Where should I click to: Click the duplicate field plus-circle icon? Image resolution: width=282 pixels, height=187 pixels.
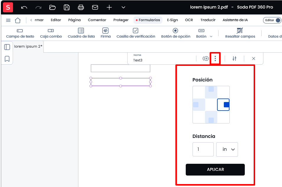point(206,59)
